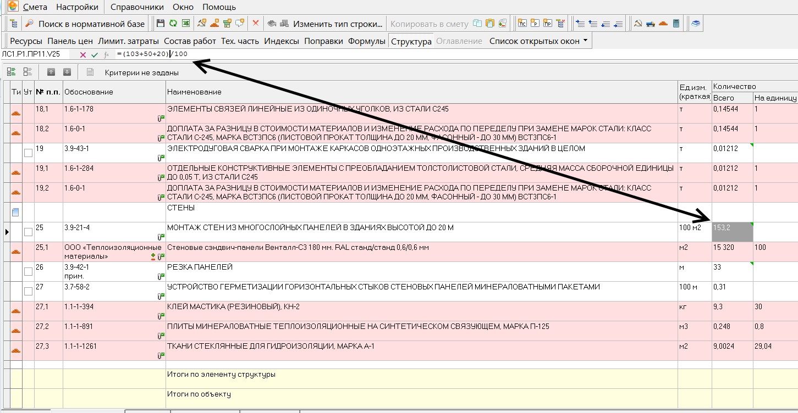
Task: Click the move up arrow button
Action: coord(51,72)
